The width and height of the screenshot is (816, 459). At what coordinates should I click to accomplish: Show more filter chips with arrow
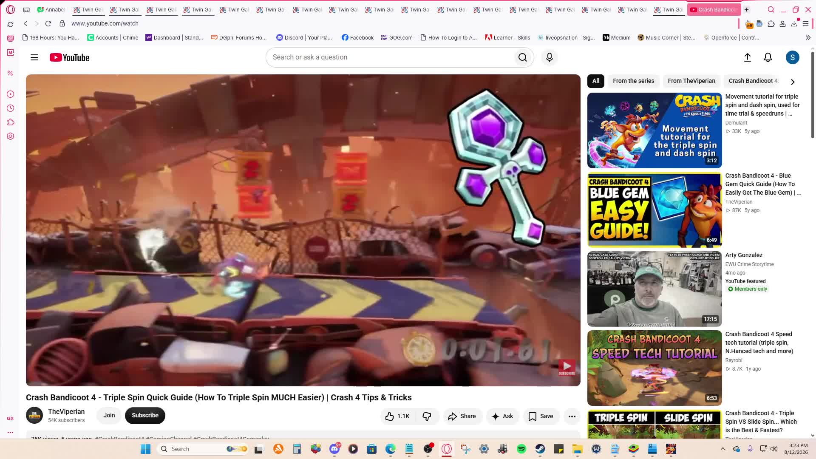[x=793, y=82]
